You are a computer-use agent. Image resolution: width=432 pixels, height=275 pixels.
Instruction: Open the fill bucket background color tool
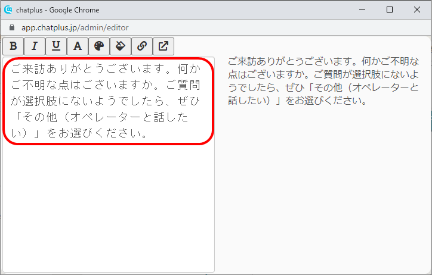point(121,46)
